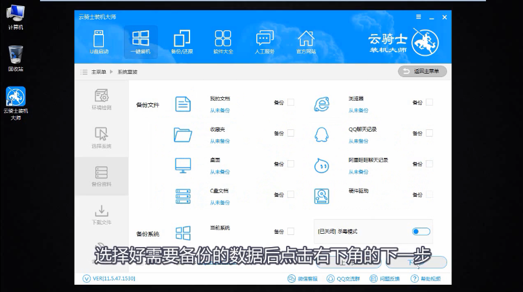523x292 pixels.
Task: Check backup box for 硬件驱动
Action: 429,194
